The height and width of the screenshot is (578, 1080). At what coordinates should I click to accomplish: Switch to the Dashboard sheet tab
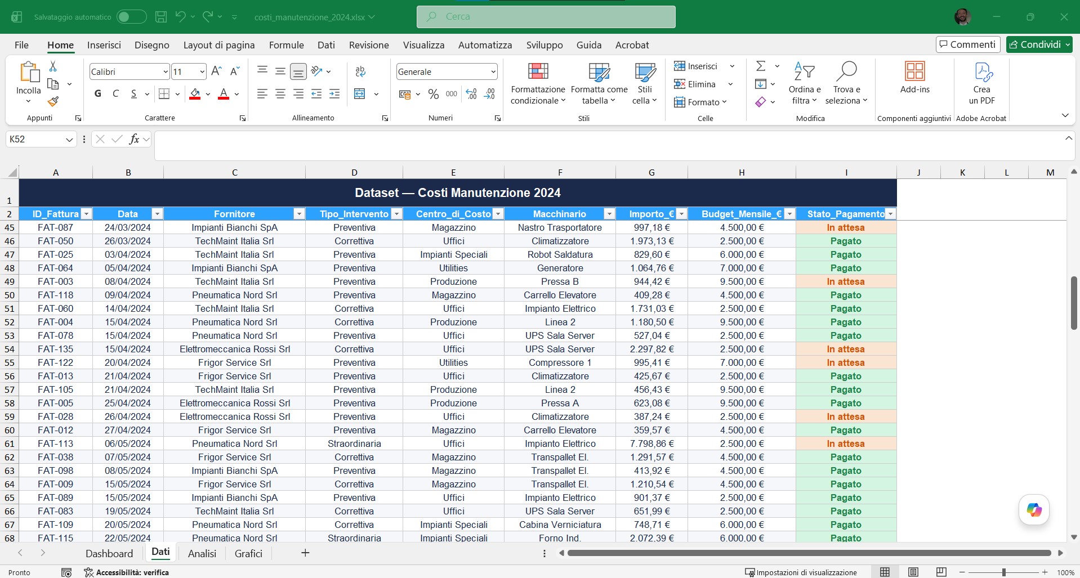point(109,553)
